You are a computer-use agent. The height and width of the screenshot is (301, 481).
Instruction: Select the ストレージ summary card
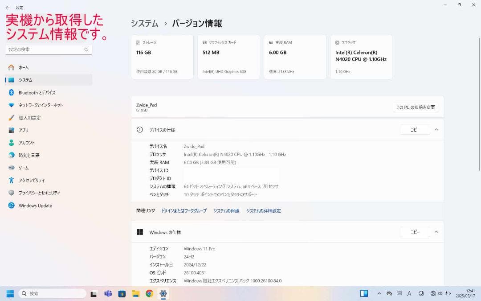click(162, 57)
